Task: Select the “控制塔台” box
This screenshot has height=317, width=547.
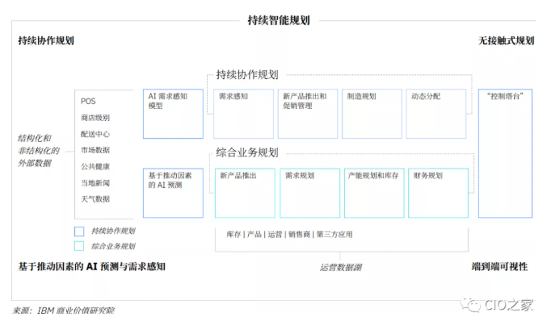Action: click(x=505, y=153)
